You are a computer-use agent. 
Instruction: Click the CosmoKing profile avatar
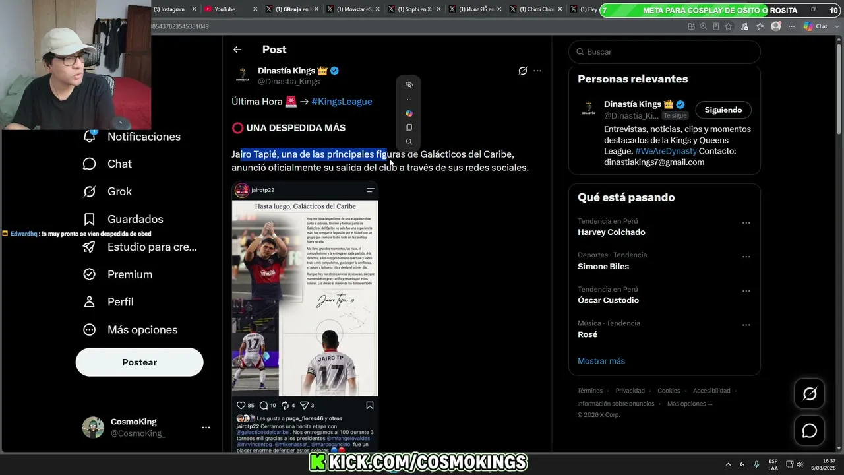pos(93,427)
